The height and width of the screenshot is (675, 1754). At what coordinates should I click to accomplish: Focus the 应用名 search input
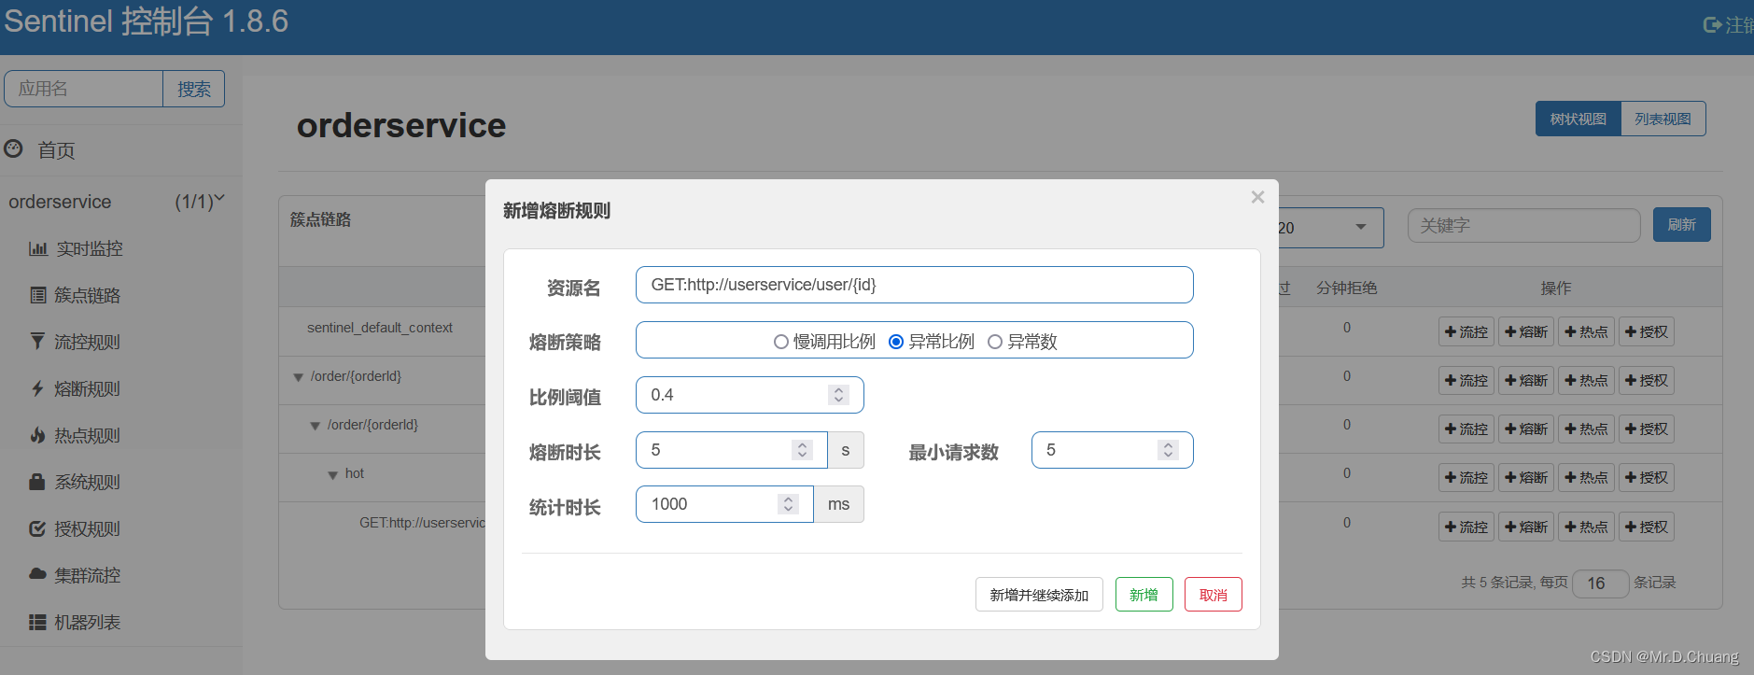(x=84, y=89)
